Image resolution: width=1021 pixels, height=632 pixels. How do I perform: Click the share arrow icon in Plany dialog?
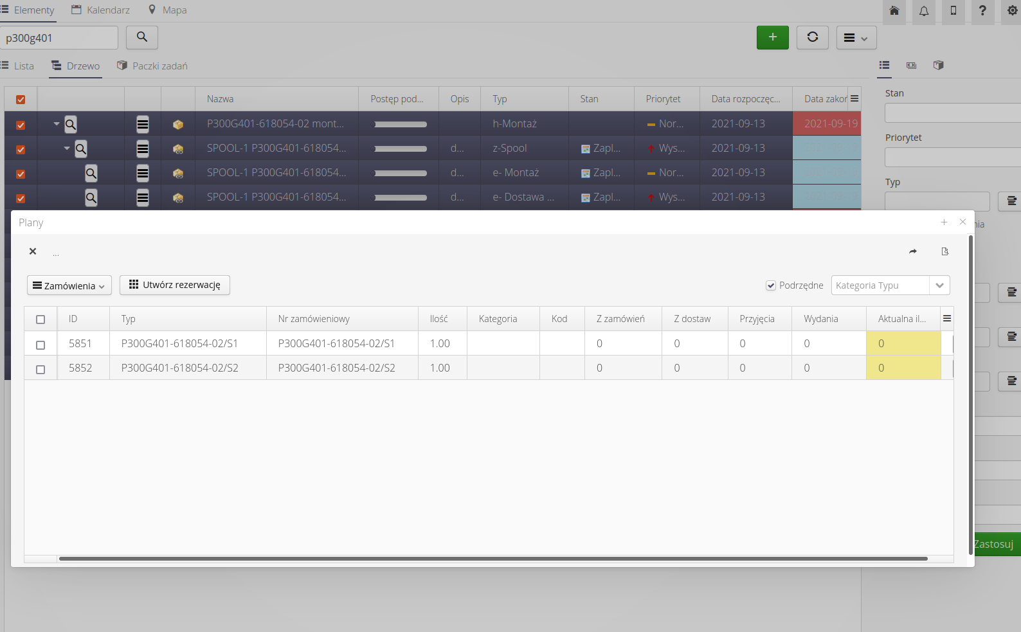point(912,251)
